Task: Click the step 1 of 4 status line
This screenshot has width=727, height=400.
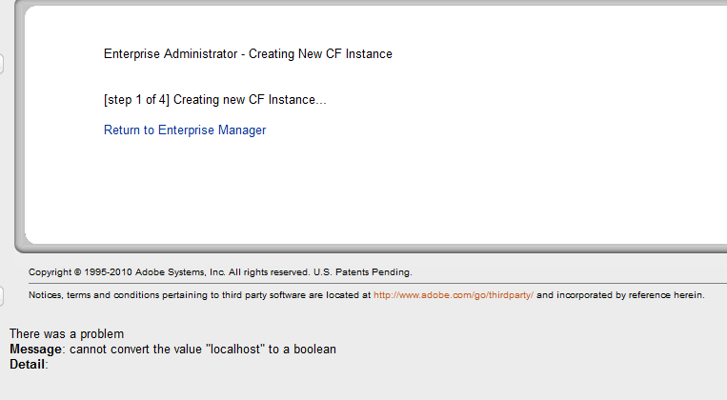Action: point(214,100)
